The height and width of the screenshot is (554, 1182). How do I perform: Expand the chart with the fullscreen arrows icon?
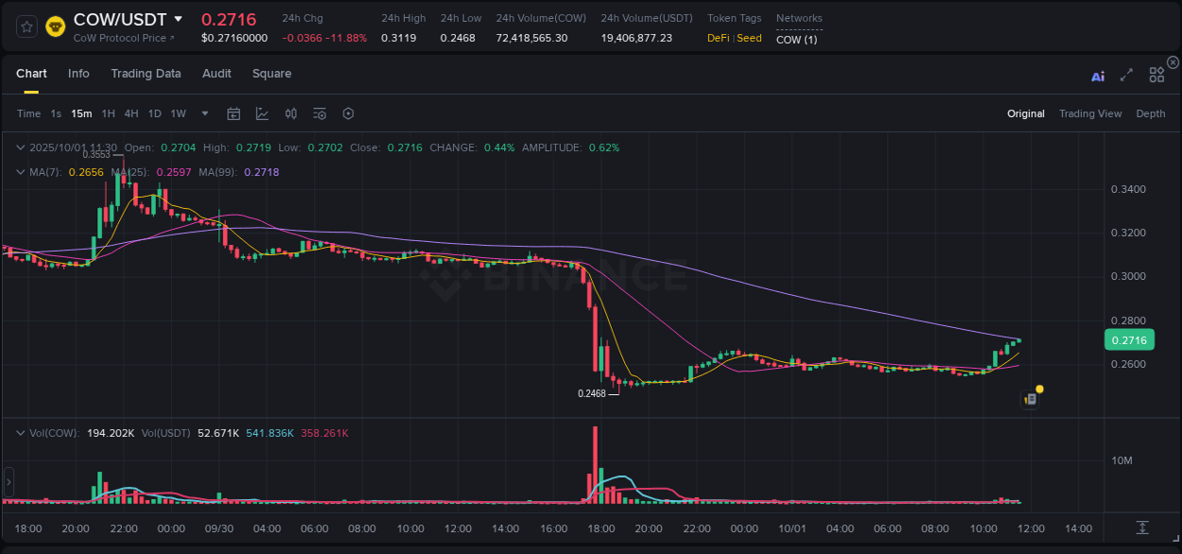point(1126,76)
